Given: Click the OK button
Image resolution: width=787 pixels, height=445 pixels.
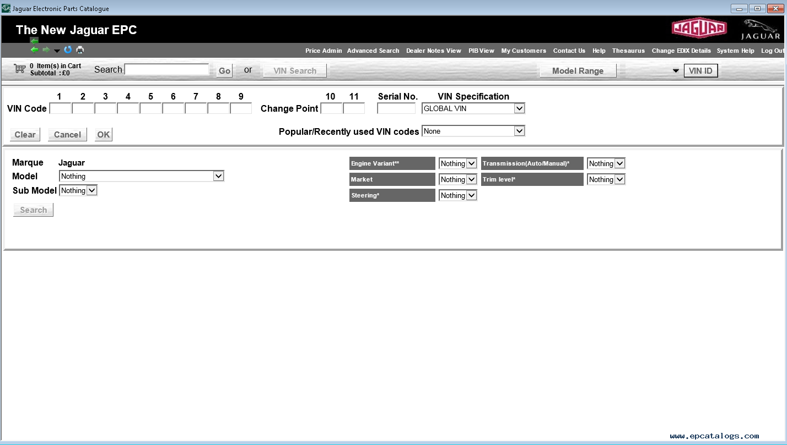Looking at the screenshot, I should tap(104, 135).
